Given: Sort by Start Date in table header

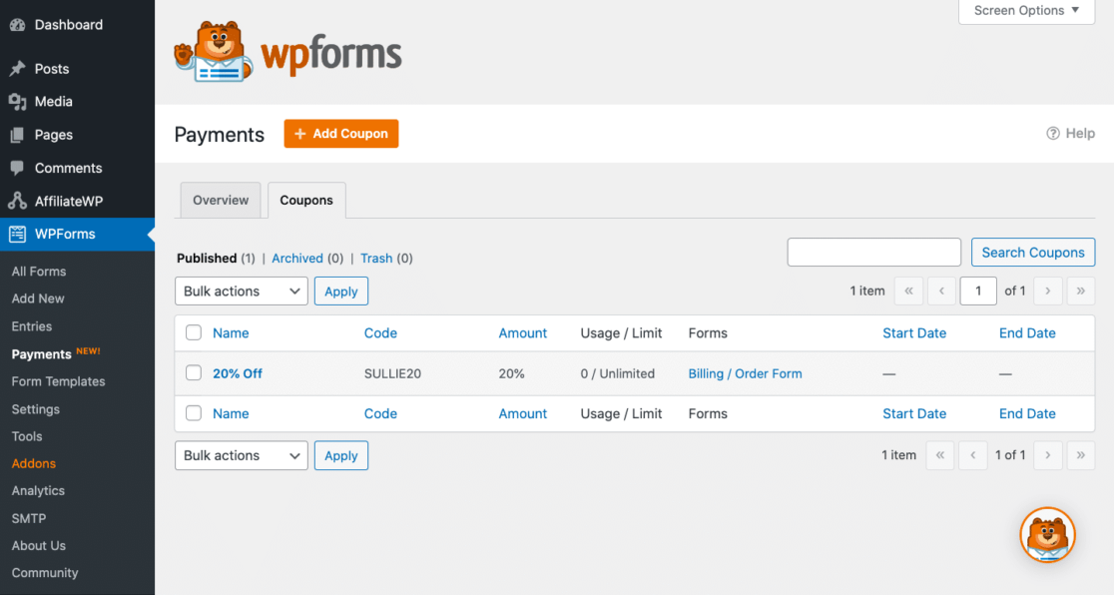Looking at the screenshot, I should pos(914,332).
